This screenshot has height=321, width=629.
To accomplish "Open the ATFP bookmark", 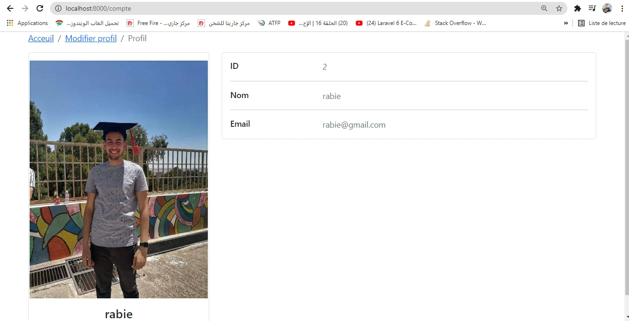I will [x=269, y=23].
